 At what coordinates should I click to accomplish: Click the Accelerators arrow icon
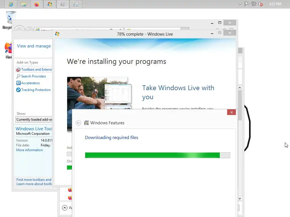coord(18,83)
